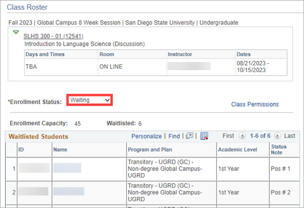Sort by Program and Plan column header
The height and width of the screenshot is (208, 304).
click(150, 150)
